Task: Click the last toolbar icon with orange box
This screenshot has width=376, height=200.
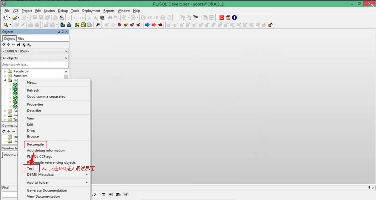Action: click(271, 25)
